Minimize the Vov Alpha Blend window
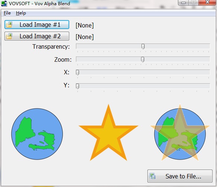The height and width of the screenshot is (187, 217). pyautogui.click(x=184, y=3)
